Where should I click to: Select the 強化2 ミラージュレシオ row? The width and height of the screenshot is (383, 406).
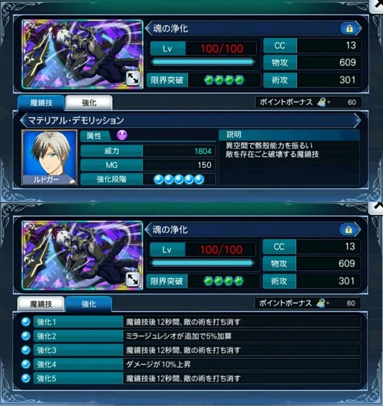click(197, 336)
